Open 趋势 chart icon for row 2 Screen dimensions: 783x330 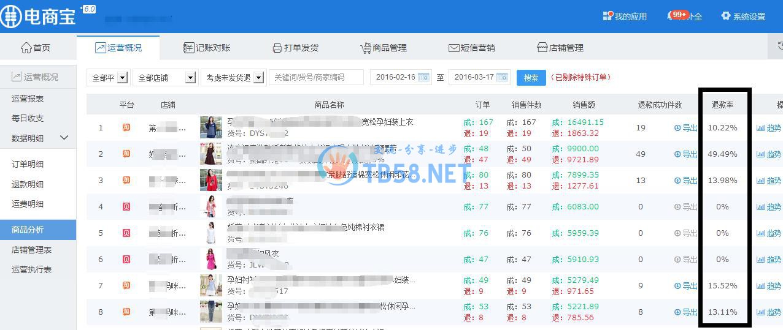click(761, 154)
